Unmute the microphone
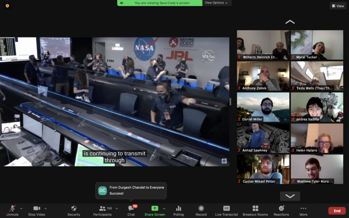Viewport: 349px width, 218px height. pos(13,208)
